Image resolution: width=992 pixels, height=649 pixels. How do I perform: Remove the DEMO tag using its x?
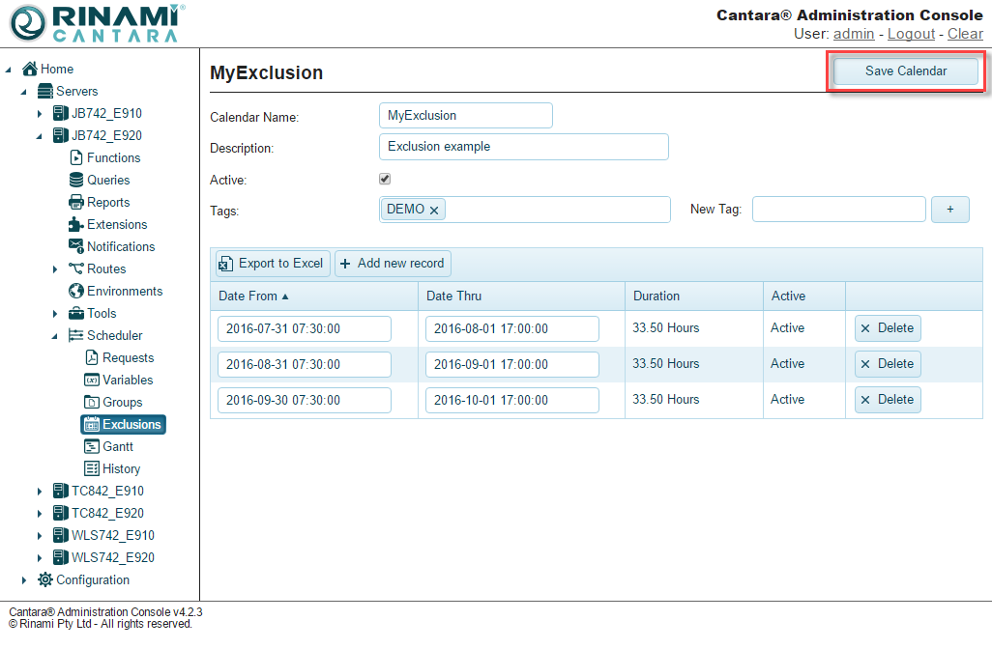click(x=434, y=210)
